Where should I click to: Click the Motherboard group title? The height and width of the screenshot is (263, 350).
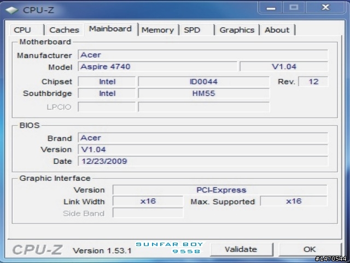45,42
